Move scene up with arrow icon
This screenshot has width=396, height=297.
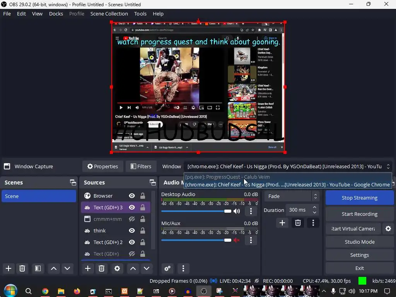pos(54,268)
